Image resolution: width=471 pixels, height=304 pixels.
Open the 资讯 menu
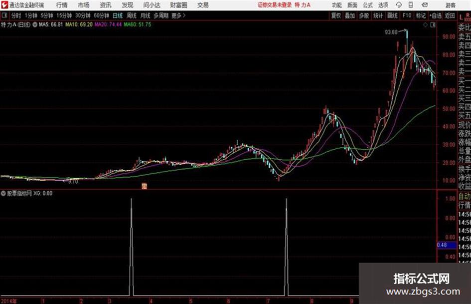point(106,5)
